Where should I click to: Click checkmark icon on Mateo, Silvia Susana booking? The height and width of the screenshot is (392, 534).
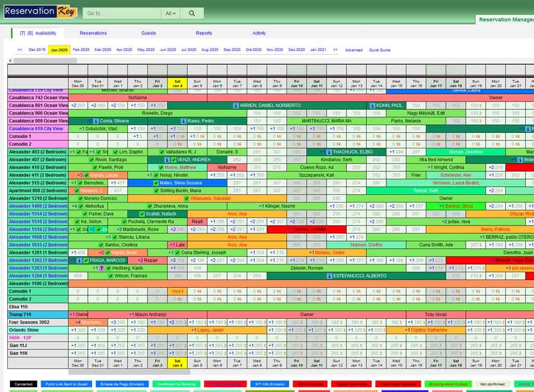[x=155, y=182]
